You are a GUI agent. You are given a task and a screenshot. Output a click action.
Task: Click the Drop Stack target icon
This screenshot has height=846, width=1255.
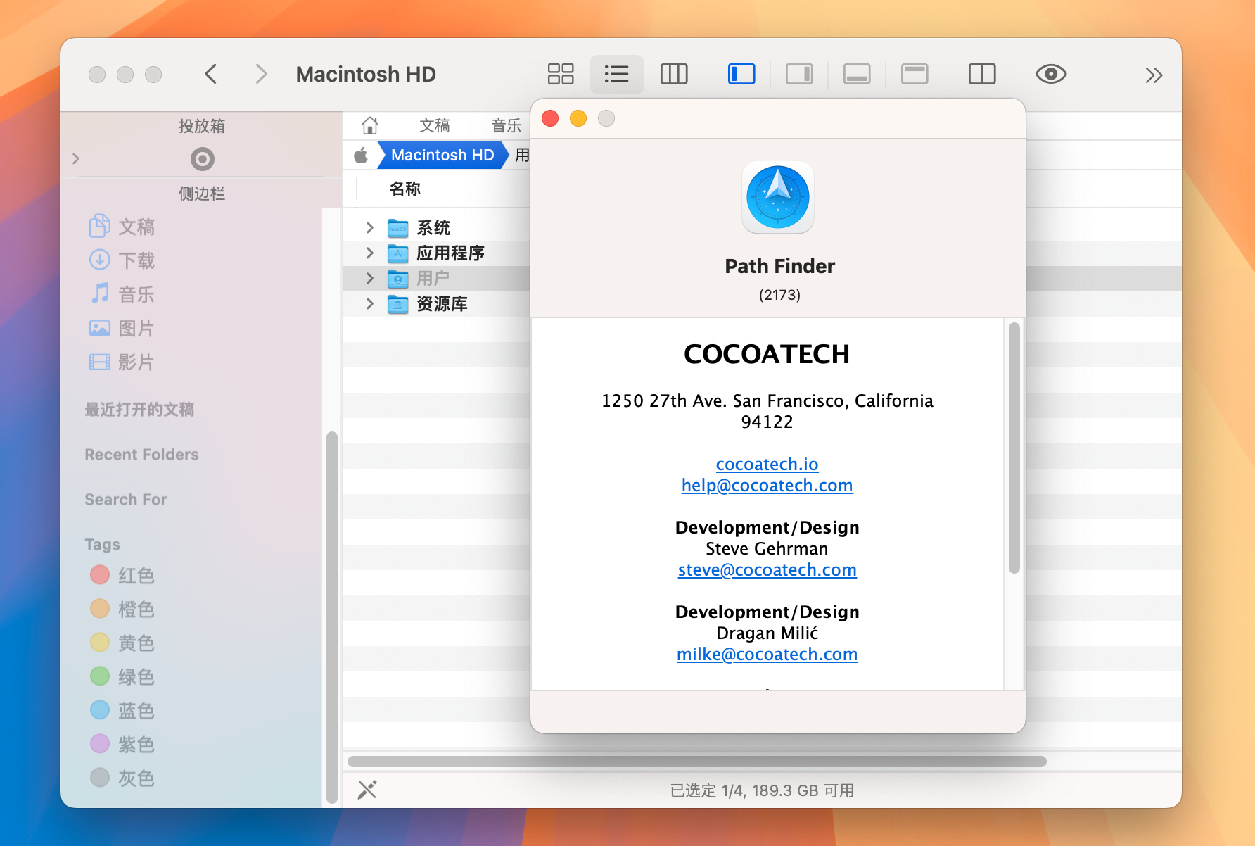tap(203, 158)
